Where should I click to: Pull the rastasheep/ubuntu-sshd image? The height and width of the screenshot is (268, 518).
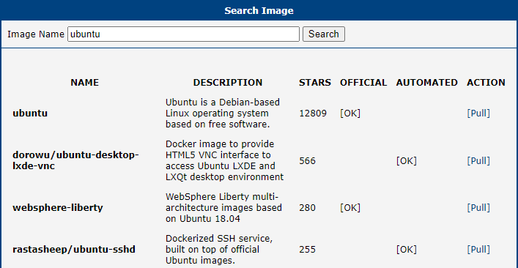pyautogui.click(x=478, y=250)
